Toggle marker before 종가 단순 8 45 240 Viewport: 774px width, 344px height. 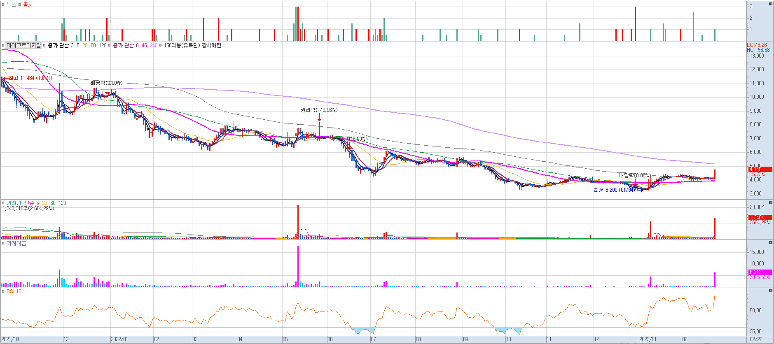(x=110, y=46)
